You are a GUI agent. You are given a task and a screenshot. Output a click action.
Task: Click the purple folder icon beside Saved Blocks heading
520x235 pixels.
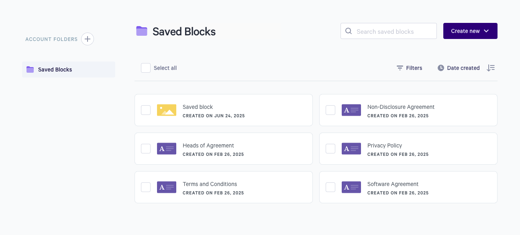[142, 31]
